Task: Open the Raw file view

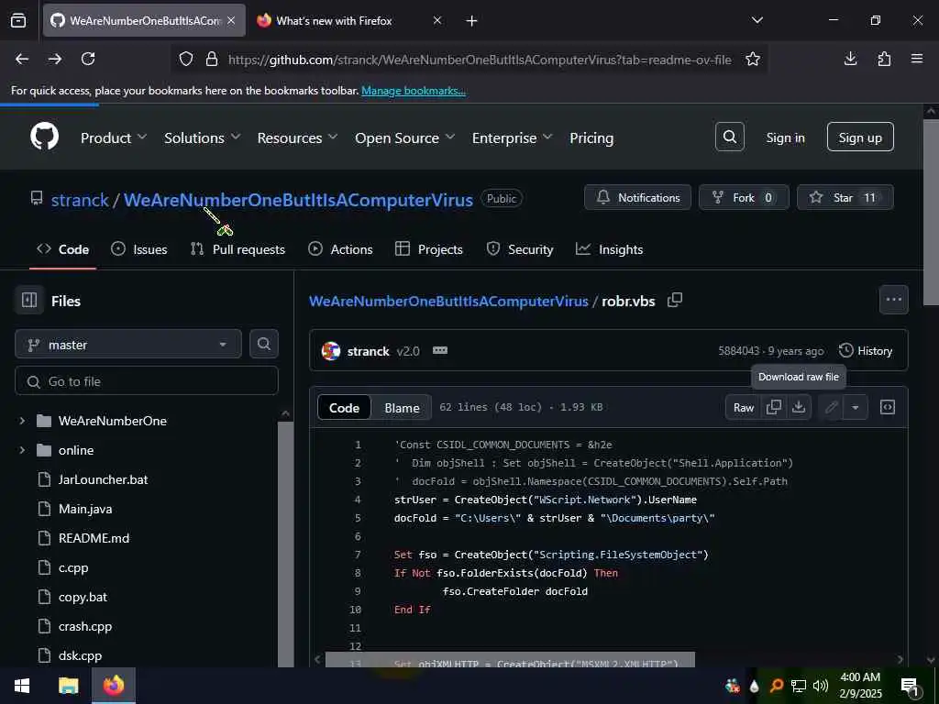Action: [743, 407]
